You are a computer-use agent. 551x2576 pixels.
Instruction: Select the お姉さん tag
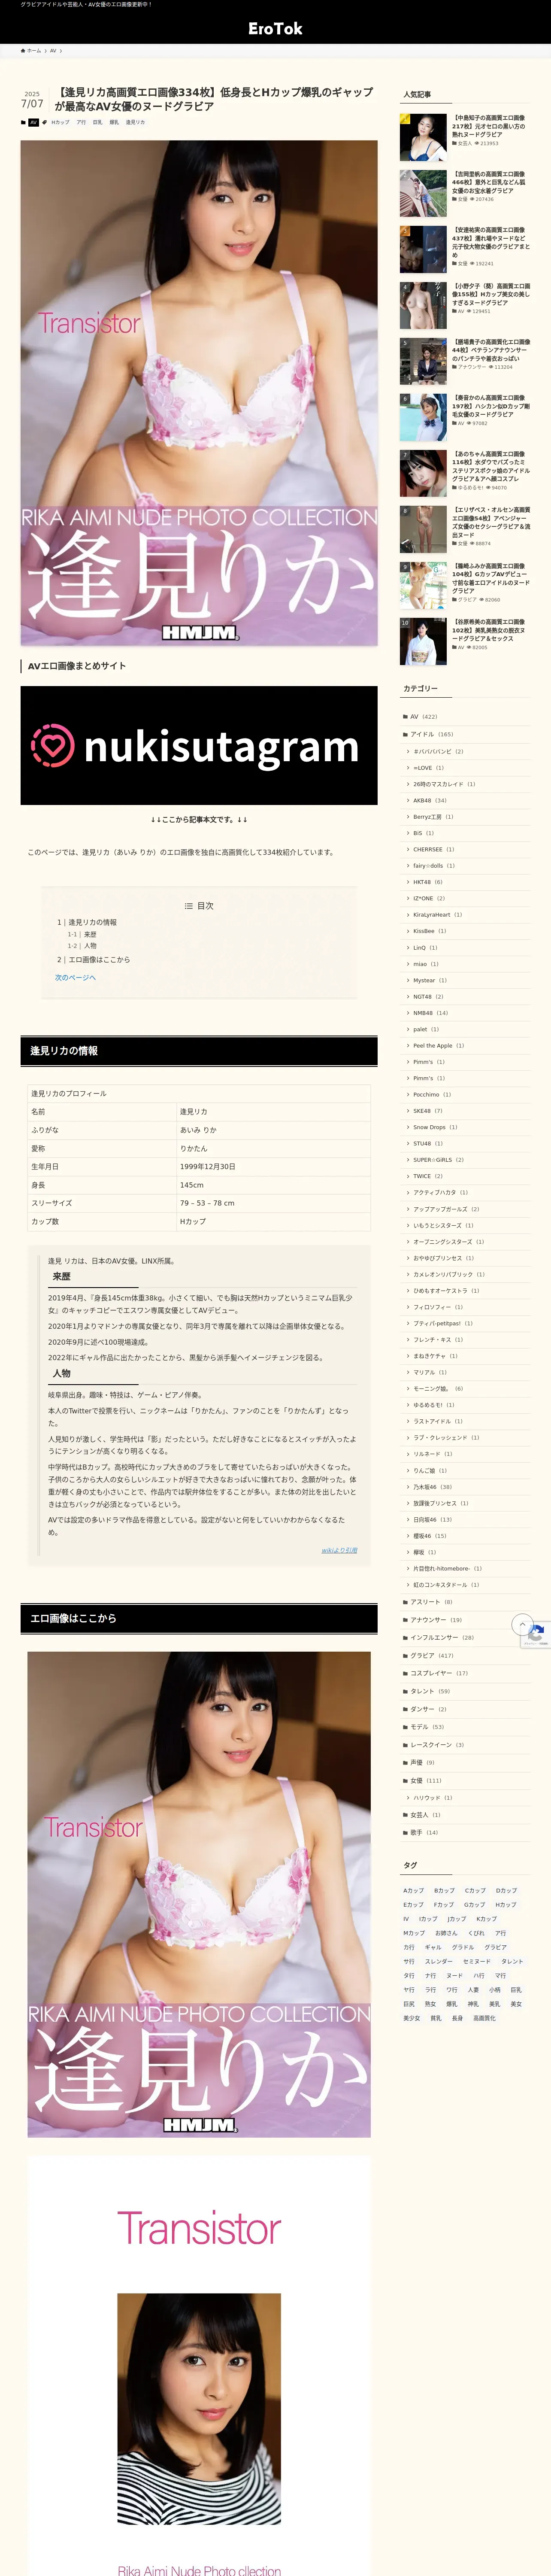446,1933
